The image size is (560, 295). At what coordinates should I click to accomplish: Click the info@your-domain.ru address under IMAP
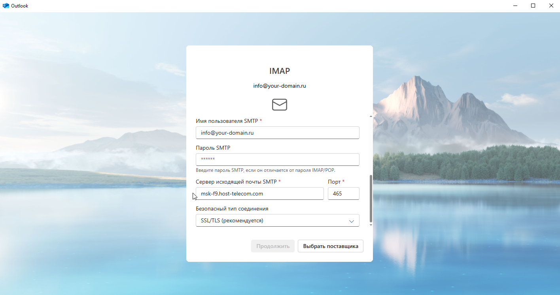[x=280, y=86]
